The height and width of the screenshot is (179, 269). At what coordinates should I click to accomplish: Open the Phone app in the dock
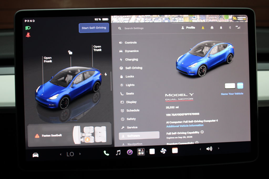[x=106, y=153]
